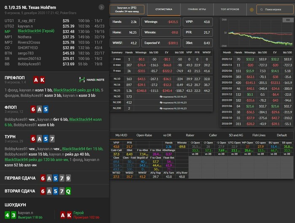Select the NL25 summary row
This screenshot has width=295, height=223.
click(x=161, y=91)
